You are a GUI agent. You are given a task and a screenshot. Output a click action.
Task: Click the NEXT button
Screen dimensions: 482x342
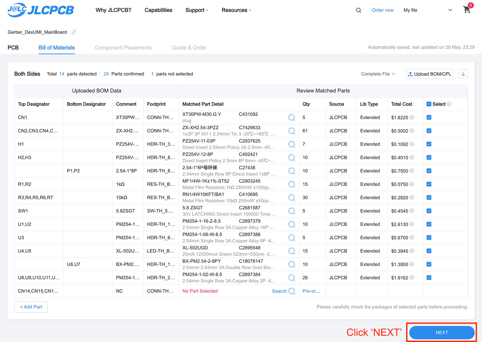442,333
